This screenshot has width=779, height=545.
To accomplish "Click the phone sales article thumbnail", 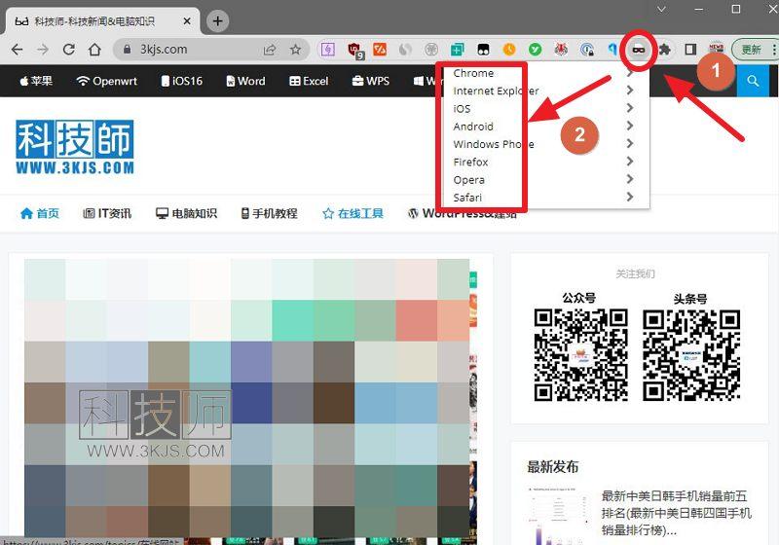I will pos(559,516).
